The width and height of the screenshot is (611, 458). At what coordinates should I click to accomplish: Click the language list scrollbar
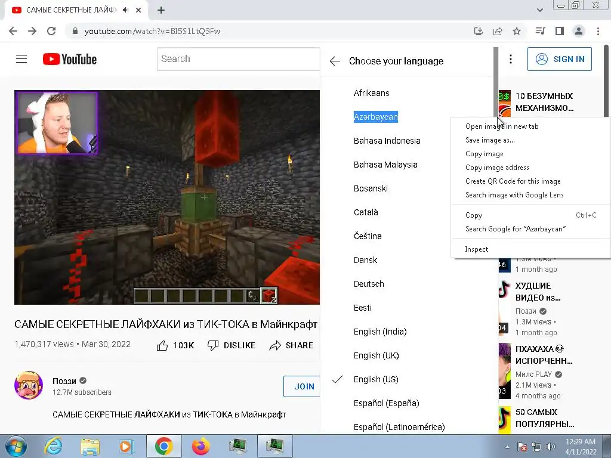tap(496, 82)
